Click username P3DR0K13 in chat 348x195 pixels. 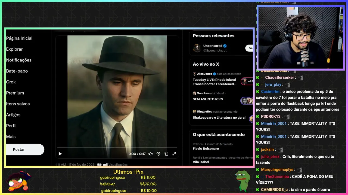(271, 117)
